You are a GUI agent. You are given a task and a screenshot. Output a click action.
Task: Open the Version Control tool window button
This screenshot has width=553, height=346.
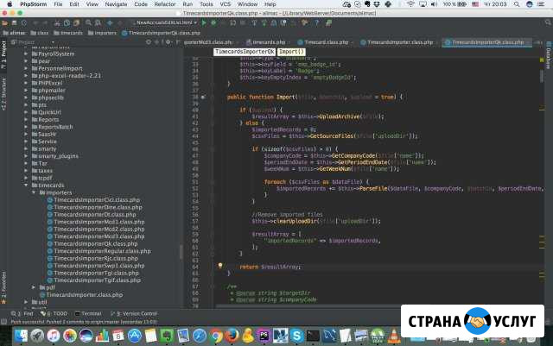coord(134,313)
